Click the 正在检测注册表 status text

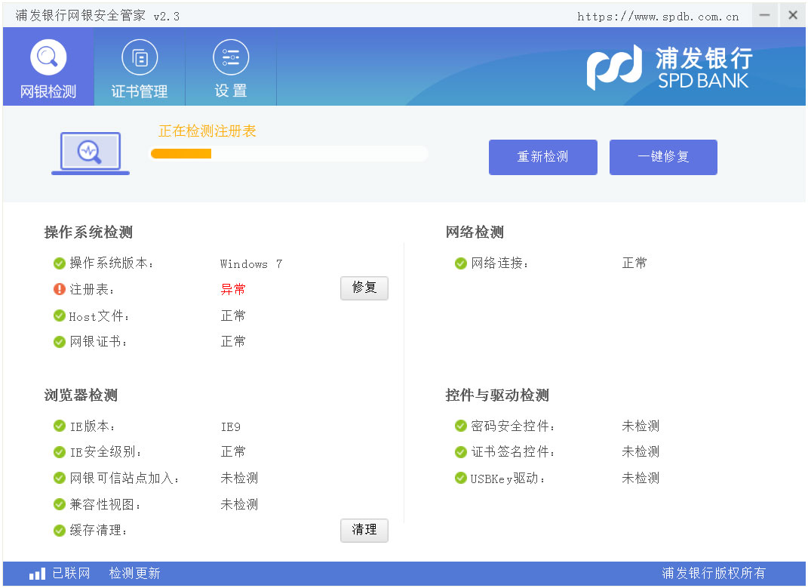(207, 131)
